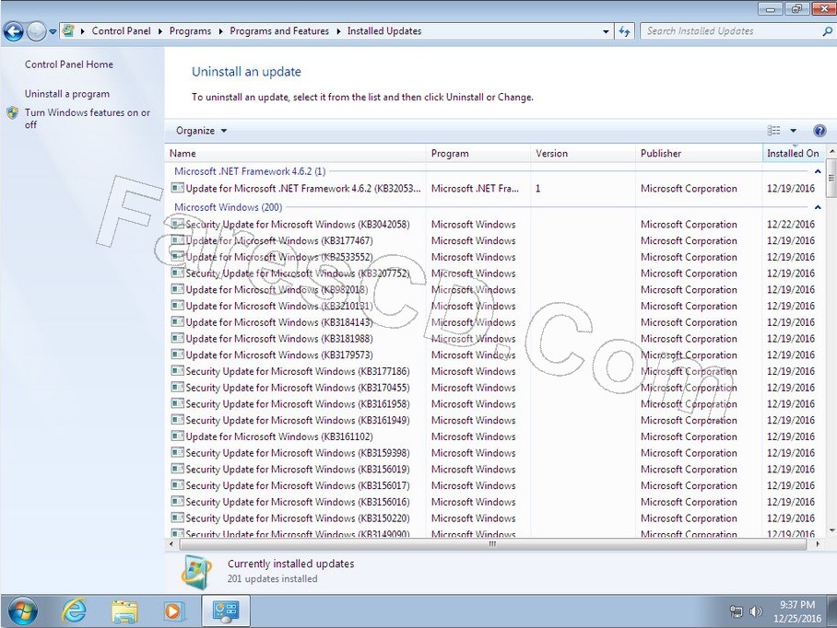
Task: Click icon of update KB982018
Action: point(177,289)
